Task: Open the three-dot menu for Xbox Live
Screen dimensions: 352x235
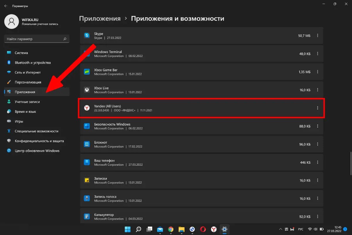Action: (317, 90)
